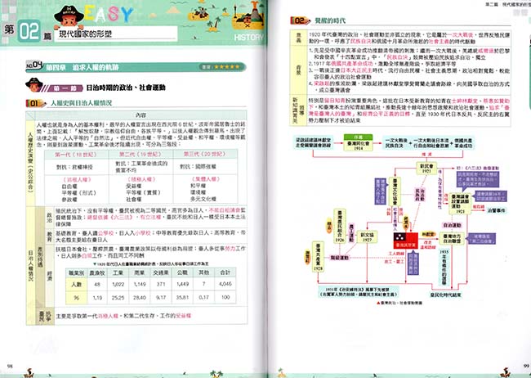This screenshot has height=378, width=531.
Task: Click the diagram caption 臺灣政治、社會運動簡圖
Action: pyautogui.click(x=399, y=303)
